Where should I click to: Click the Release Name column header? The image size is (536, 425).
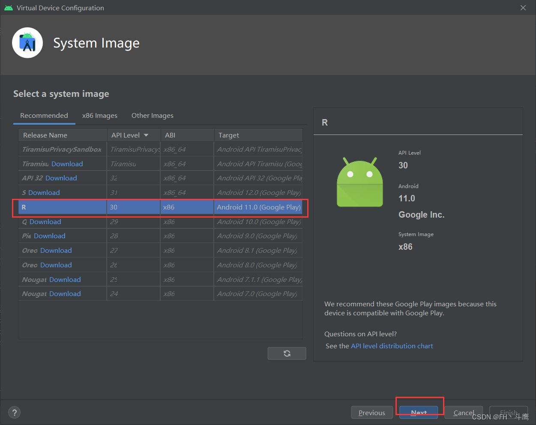point(63,135)
